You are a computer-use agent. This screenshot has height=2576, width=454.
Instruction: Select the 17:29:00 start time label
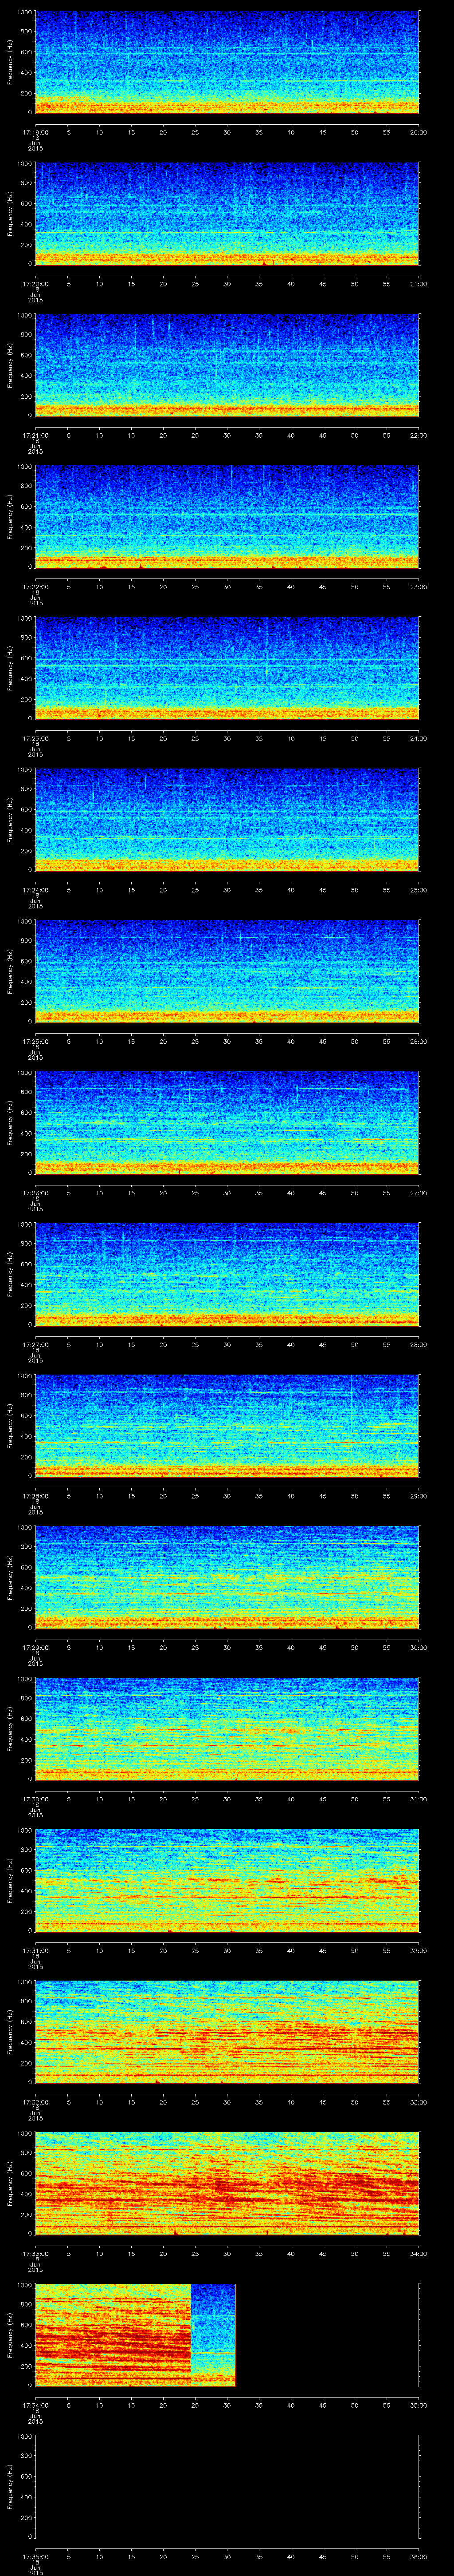pos(35,1647)
